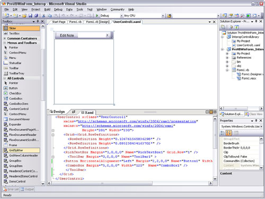Click the Save All icon
265x199 pixels.
pos(37,16)
